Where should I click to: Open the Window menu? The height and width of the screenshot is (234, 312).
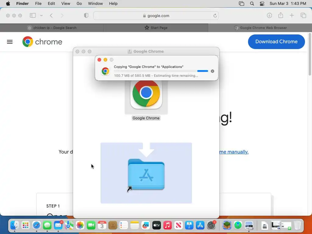(x=95, y=4)
